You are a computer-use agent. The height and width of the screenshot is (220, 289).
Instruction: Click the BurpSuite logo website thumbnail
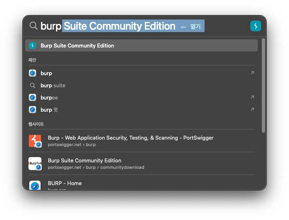[35, 164]
